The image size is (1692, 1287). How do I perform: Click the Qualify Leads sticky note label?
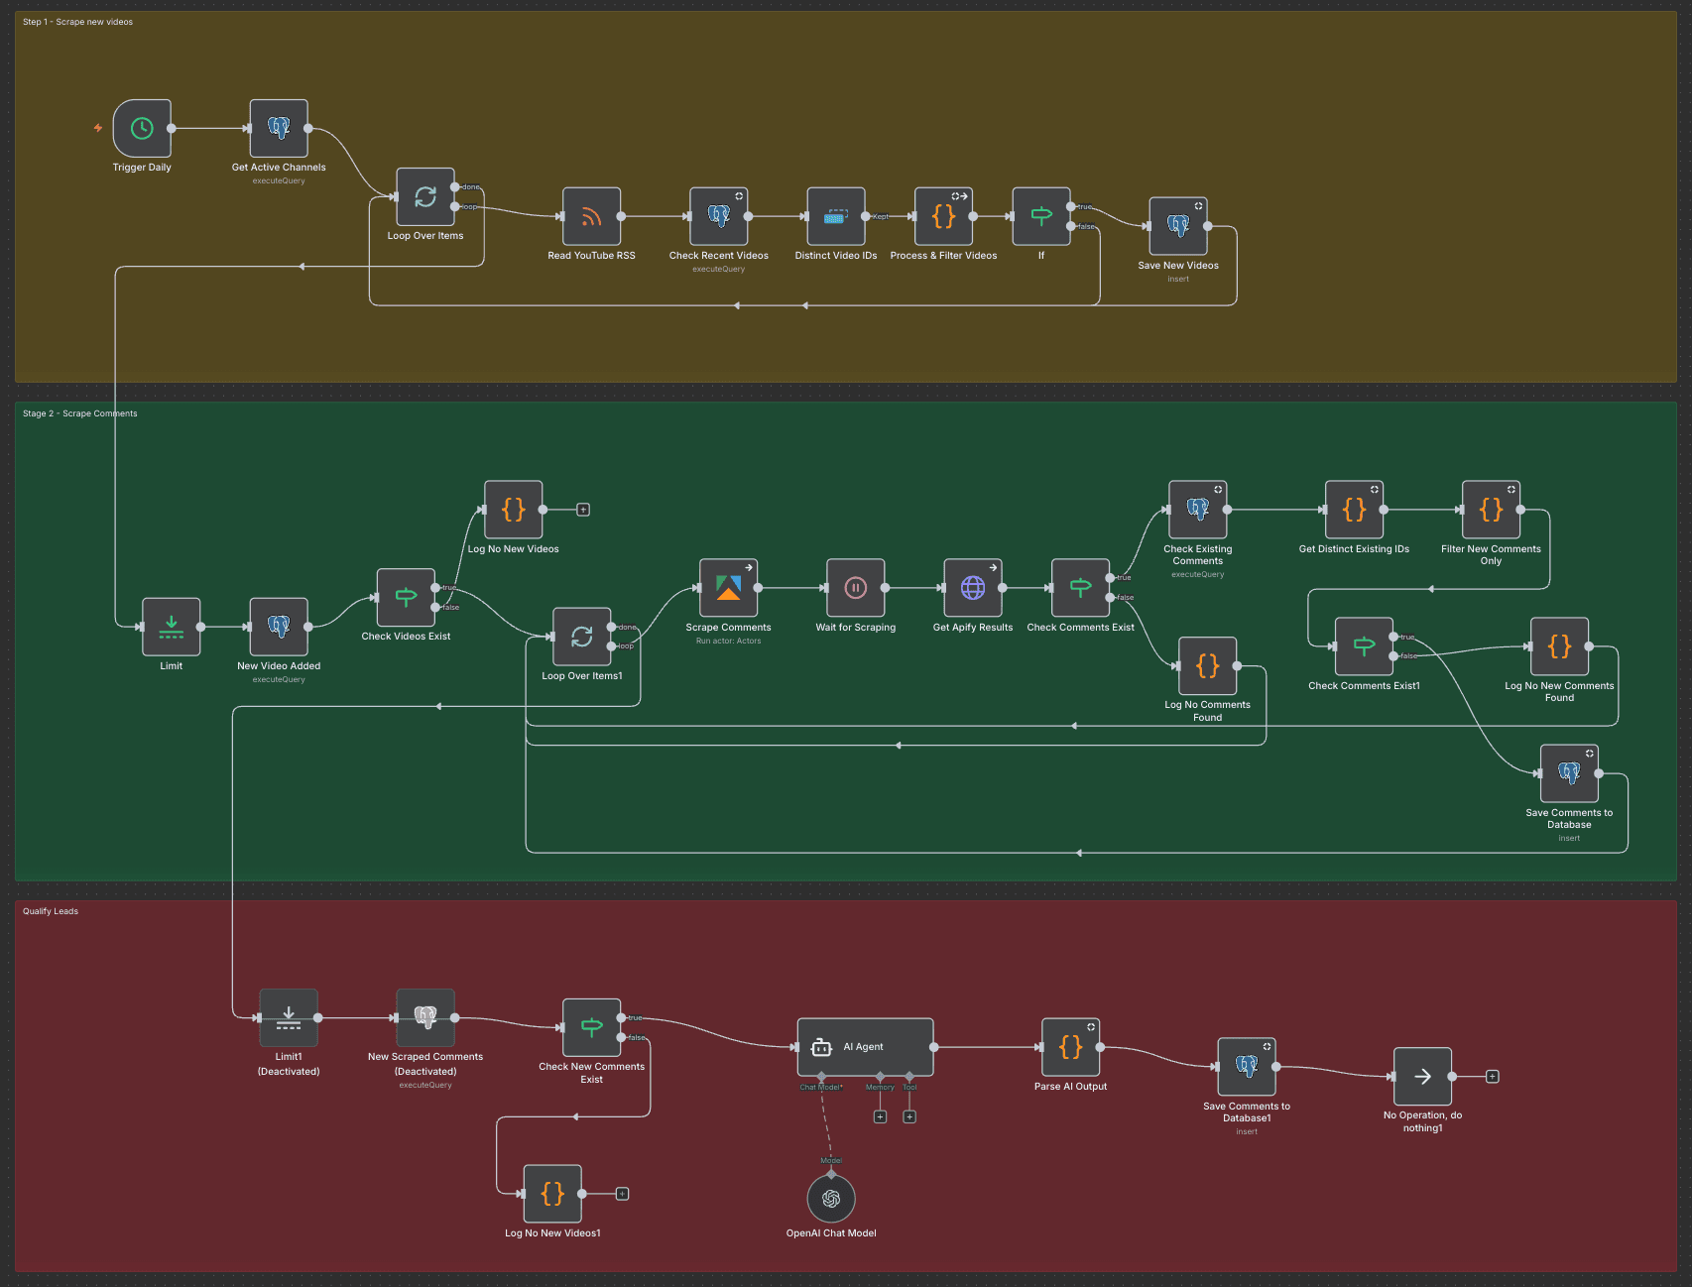point(51,910)
